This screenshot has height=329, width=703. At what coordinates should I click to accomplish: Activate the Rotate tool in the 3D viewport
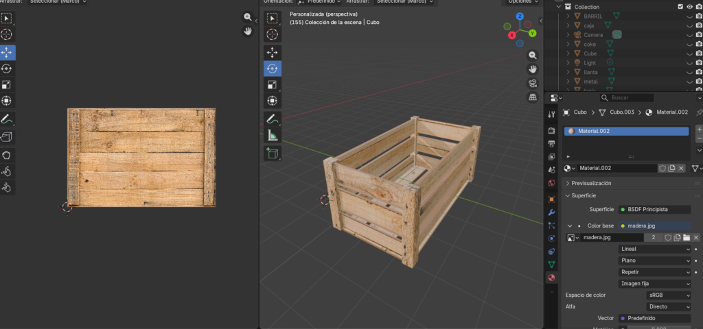[x=273, y=69]
